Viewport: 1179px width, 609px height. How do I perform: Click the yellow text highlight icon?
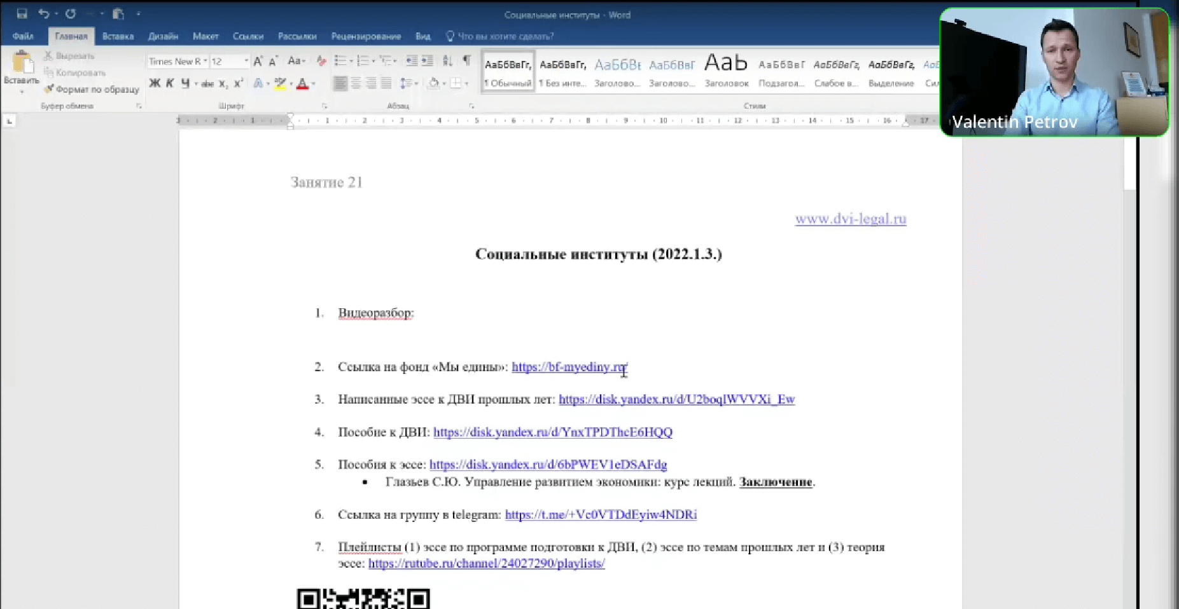coord(280,83)
